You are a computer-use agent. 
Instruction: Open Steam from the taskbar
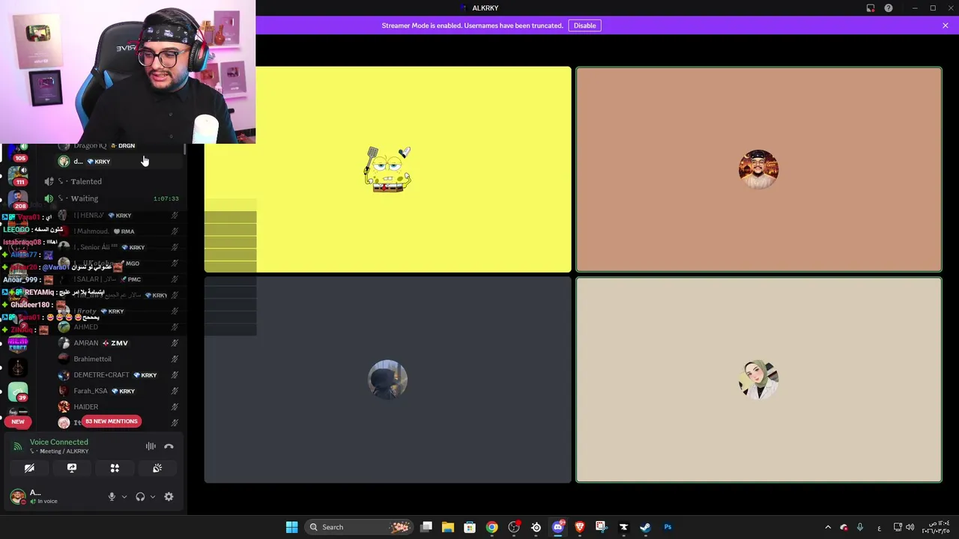click(645, 527)
